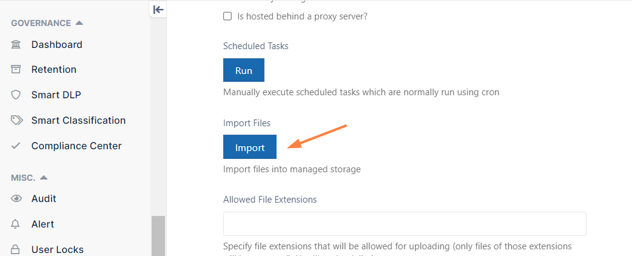This screenshot has width=632, height=256.
Task: Open the Retention menu item
Action: point(54,69)
